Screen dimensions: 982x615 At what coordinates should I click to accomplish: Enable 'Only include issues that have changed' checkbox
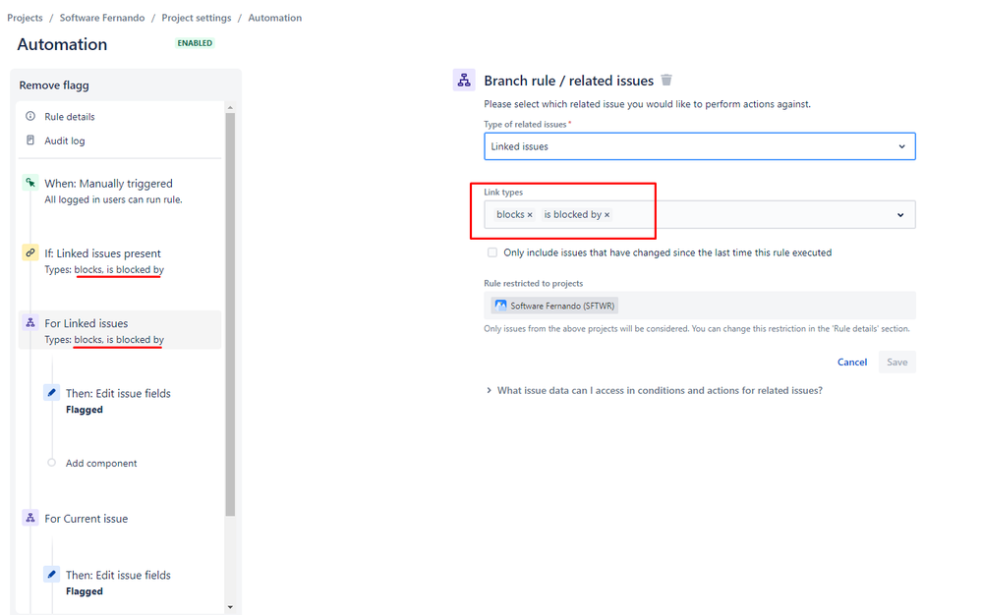coord(492,252)
